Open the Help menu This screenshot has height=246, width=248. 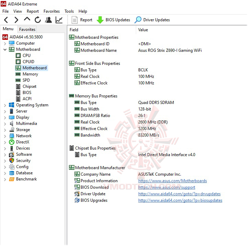[83, 11]
